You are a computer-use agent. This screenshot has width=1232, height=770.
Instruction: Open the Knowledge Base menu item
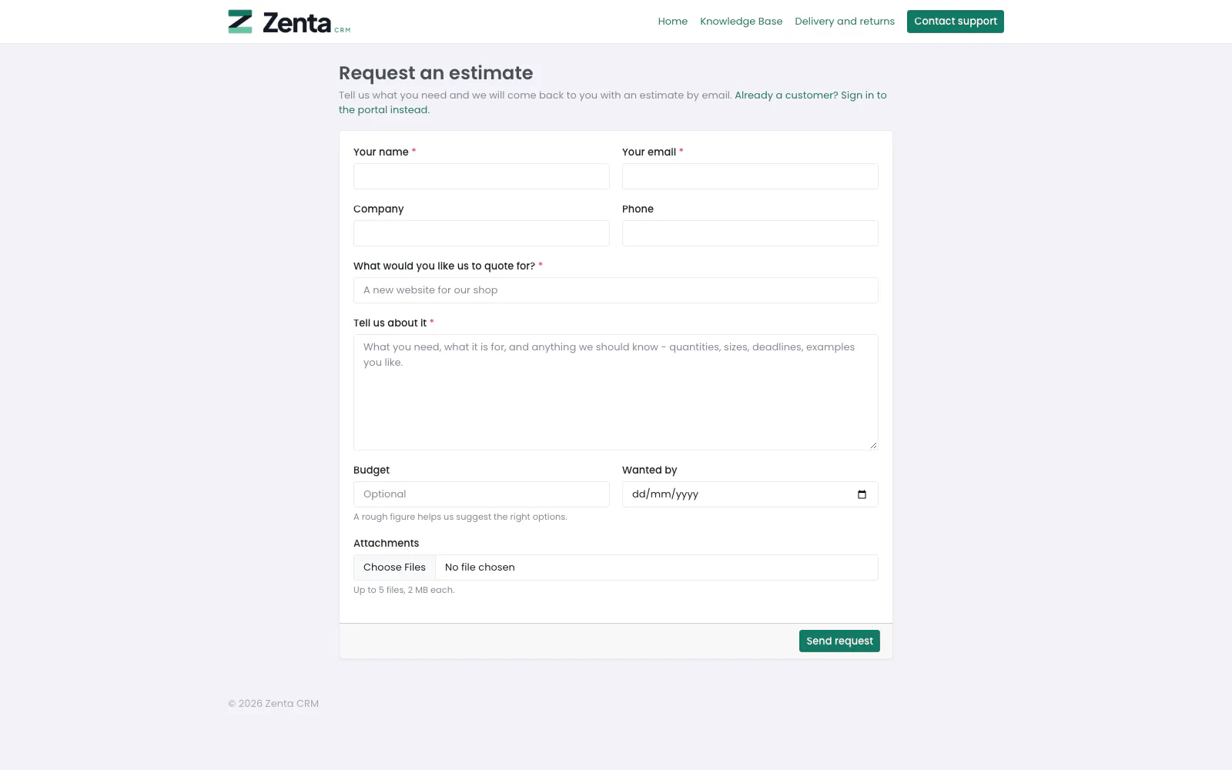pos(741,22)
